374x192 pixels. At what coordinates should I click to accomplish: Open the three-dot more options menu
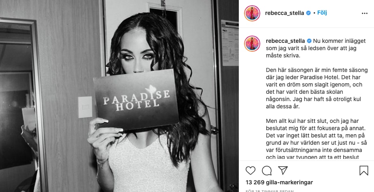coord(364,13)
